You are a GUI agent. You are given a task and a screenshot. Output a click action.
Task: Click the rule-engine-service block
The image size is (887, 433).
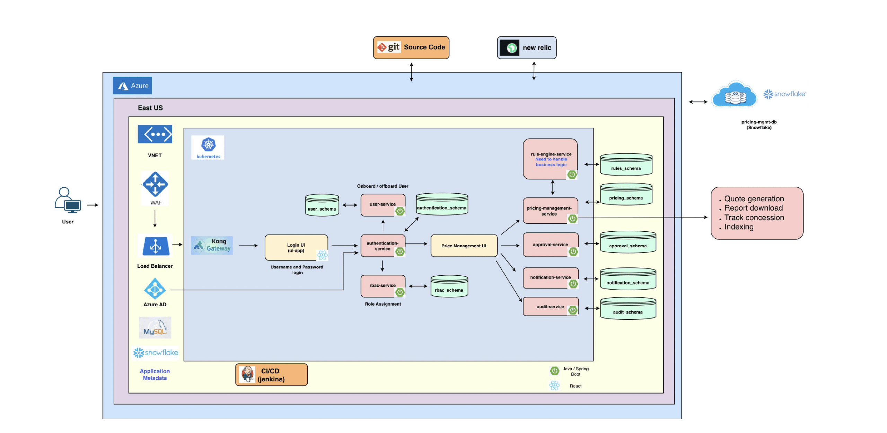coord(551,159)
